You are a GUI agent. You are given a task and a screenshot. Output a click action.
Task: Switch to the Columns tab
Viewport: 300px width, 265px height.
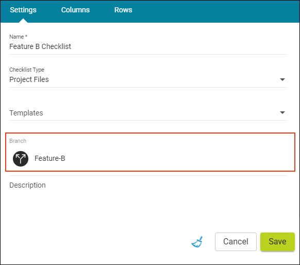[x=75, y=10]
